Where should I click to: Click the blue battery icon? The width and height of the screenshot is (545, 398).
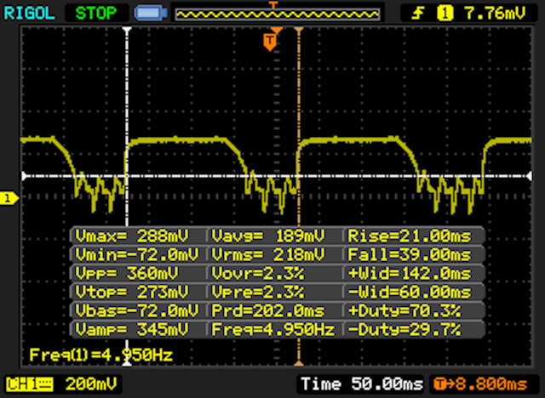pyautogui.click(x=151, y=14)
